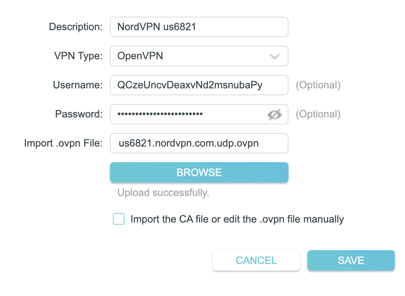The height and width of the screenshot is (296, 405).
Task: Click the 'Import .ovpn File:' label
Action: 63,143
